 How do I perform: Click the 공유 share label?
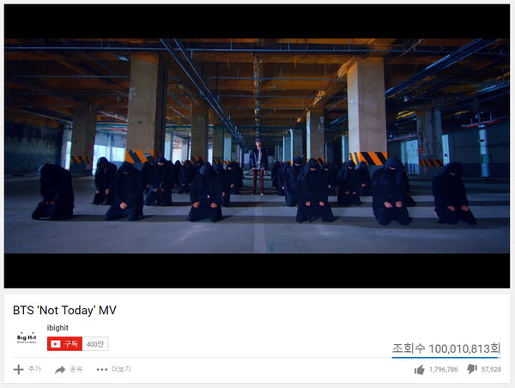(76, 369)
